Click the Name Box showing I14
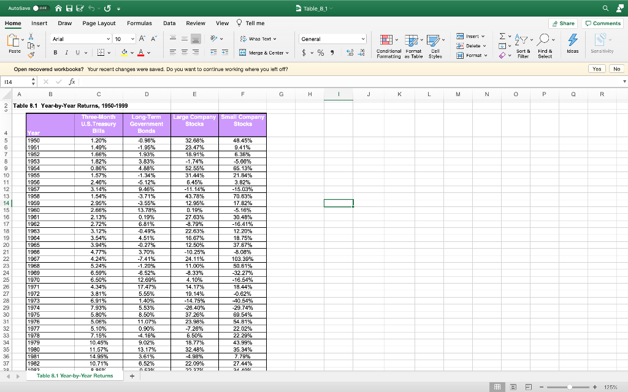 (x=16, y=81)
